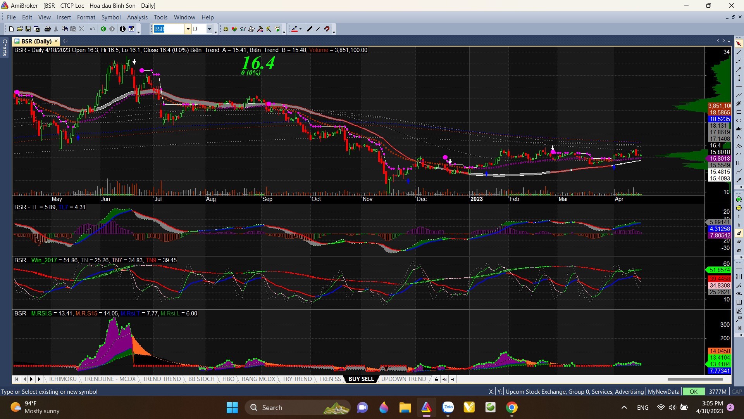Viewport: 744px width, 419px height.
Task: Zoom out with the yellow magnifier
Action: click(x=739, y=208)
